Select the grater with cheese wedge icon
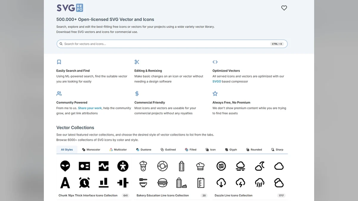 point(181,183)
